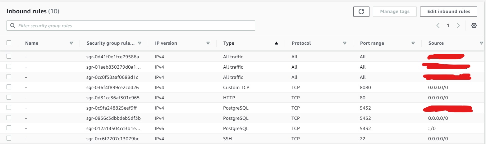This screenshot has height=144, width=486.
Task: Sort by IP version column arrow
Action: [x=208, y=43]
